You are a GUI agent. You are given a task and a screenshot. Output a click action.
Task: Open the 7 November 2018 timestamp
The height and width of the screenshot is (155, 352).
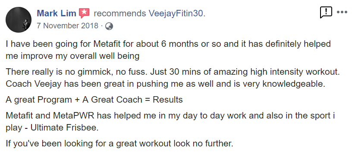(68, 26)
